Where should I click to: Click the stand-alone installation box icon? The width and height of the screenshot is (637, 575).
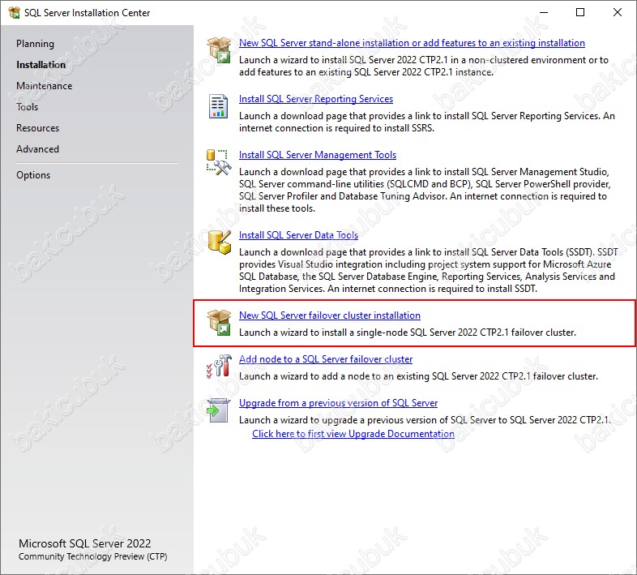pyautogui.click(x=219, y=50)
